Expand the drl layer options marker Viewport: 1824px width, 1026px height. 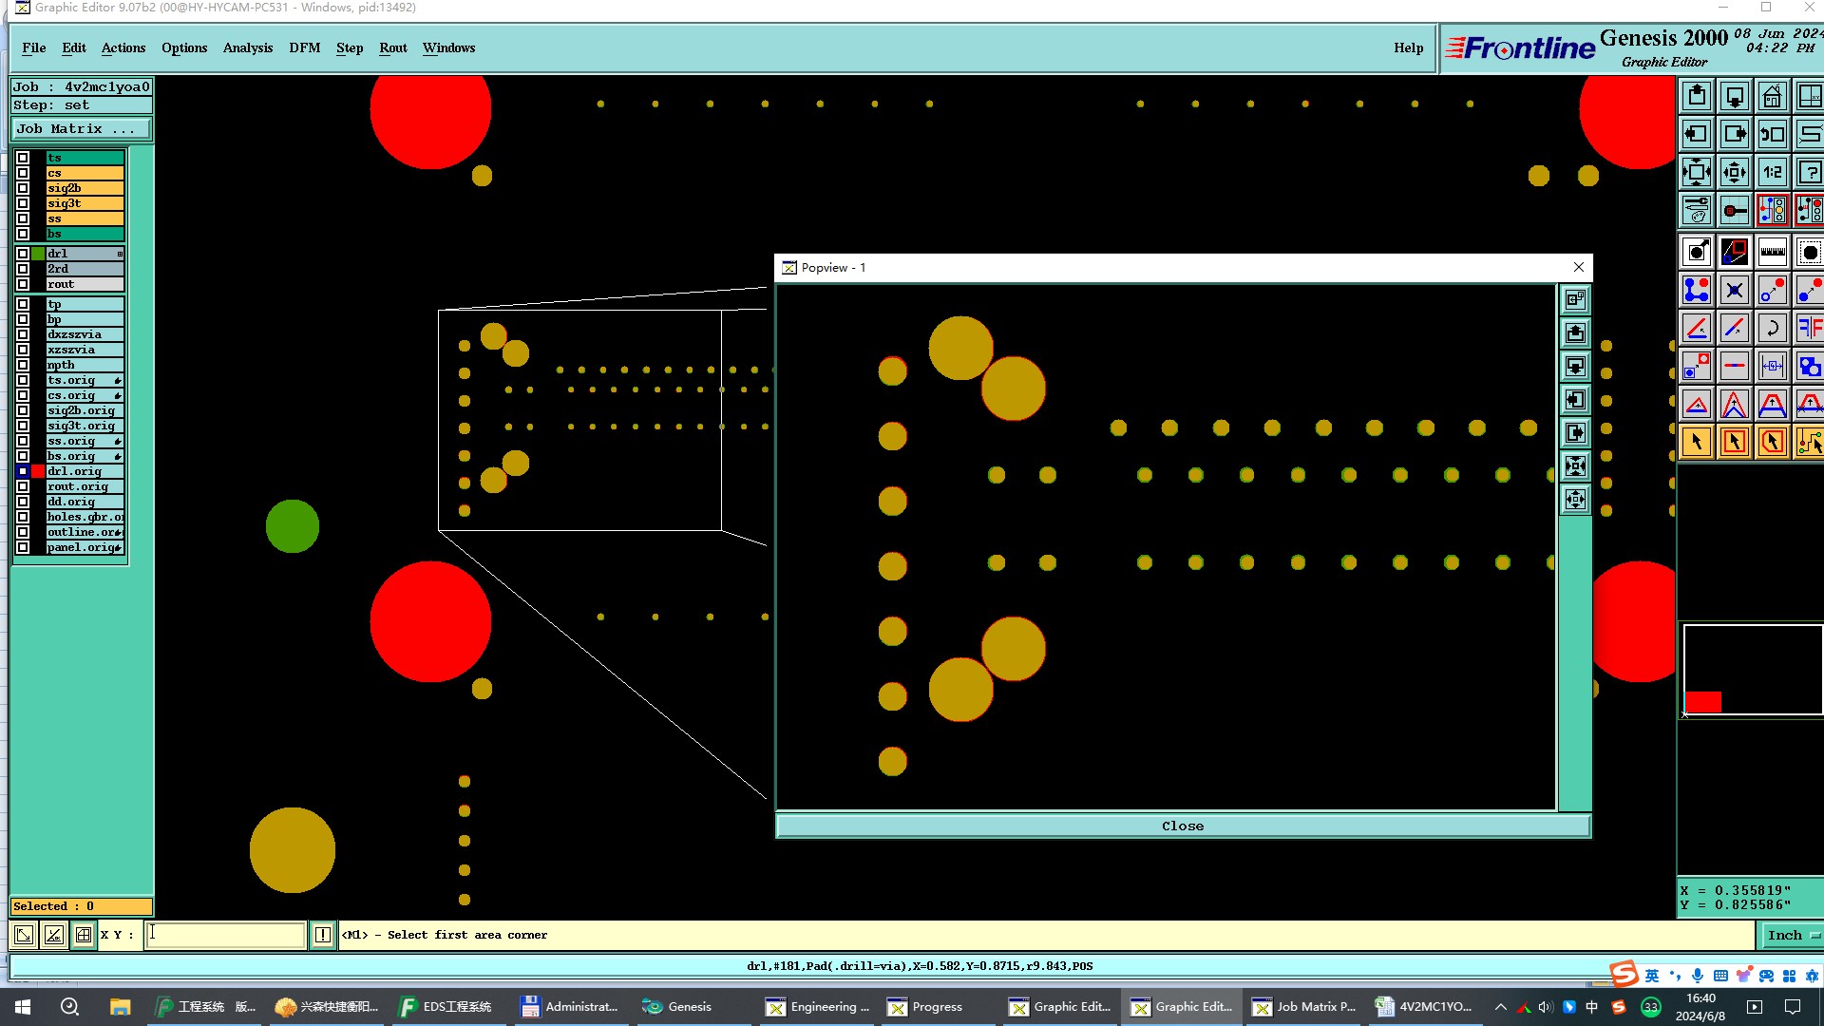(x=120, y=254)
